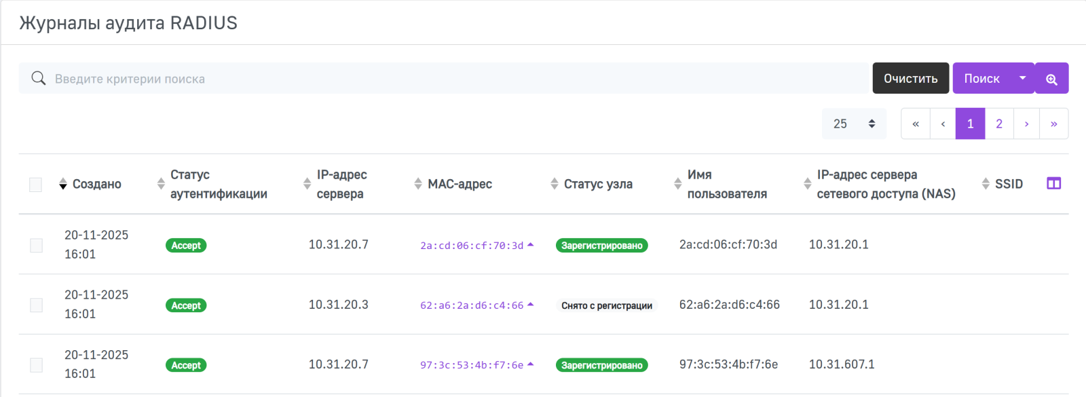Expand the Поиск button dropdown arrow
The width and height of the screenshot is (1086, 397).
[1022, 79]
